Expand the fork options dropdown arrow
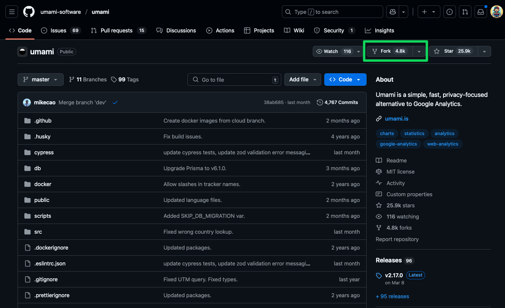Viewport: 505px width, 308px height. coord(419,51)
